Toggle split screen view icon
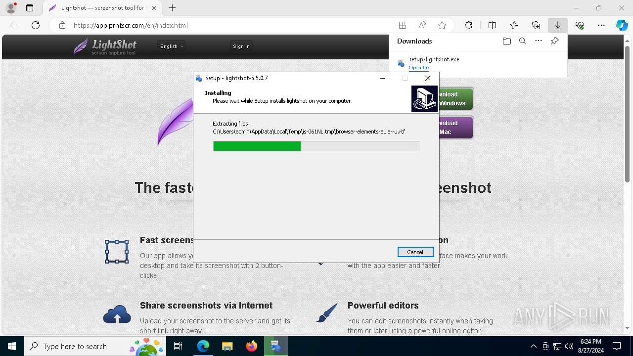This screenshot has width=633, height=356. pos(492,25)
